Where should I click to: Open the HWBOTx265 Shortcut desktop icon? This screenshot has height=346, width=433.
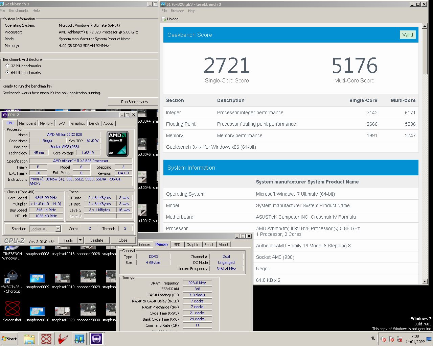click(x=12, y=281)
